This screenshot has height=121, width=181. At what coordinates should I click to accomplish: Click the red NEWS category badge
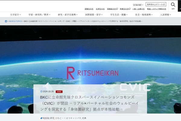[59, 92]
